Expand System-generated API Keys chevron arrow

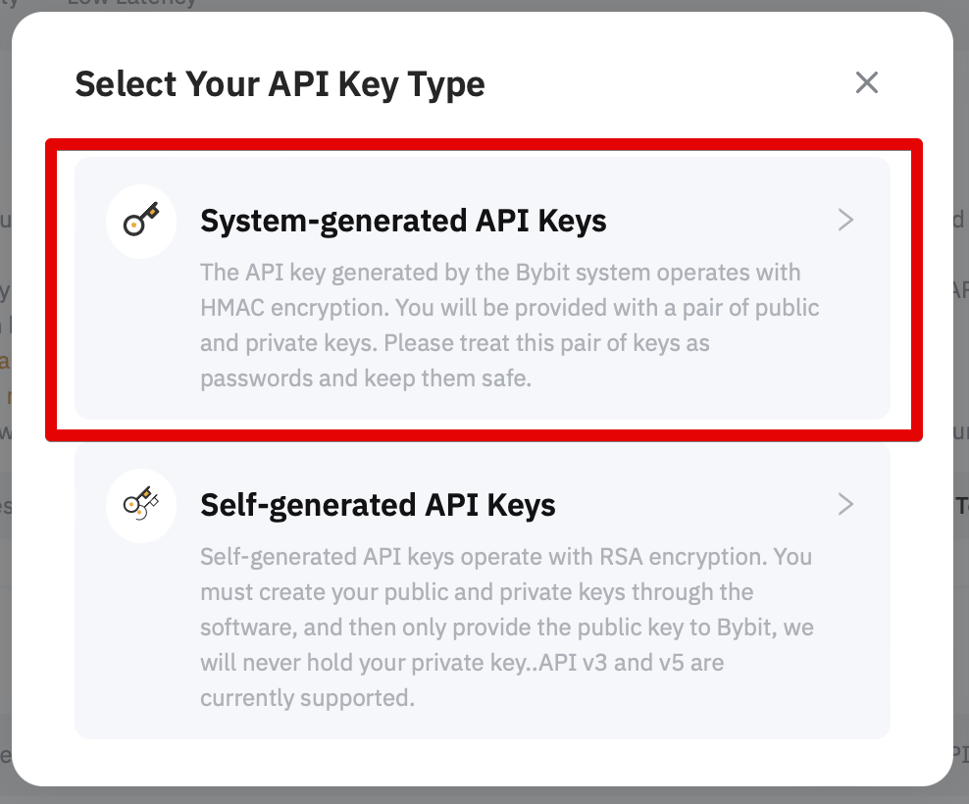[845, 221]
